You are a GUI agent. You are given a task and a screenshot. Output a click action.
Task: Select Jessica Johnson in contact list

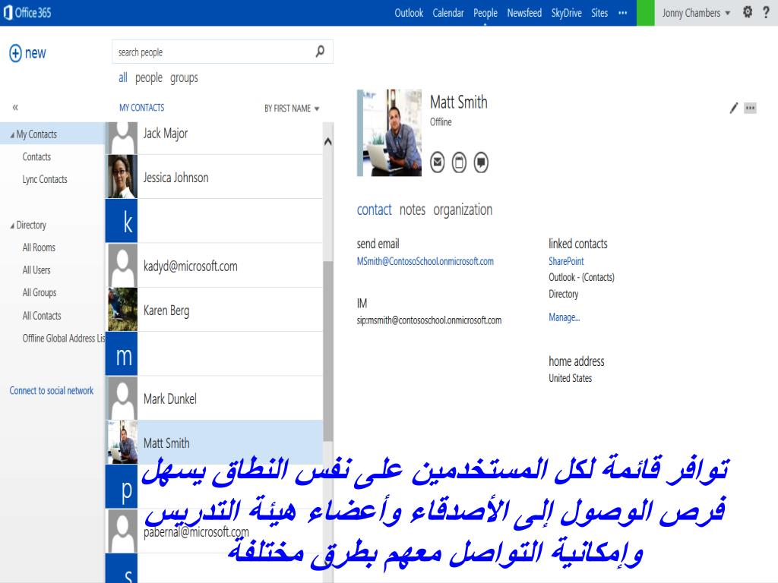214,176
